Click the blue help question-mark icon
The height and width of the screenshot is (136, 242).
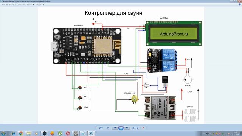[240, 5]
